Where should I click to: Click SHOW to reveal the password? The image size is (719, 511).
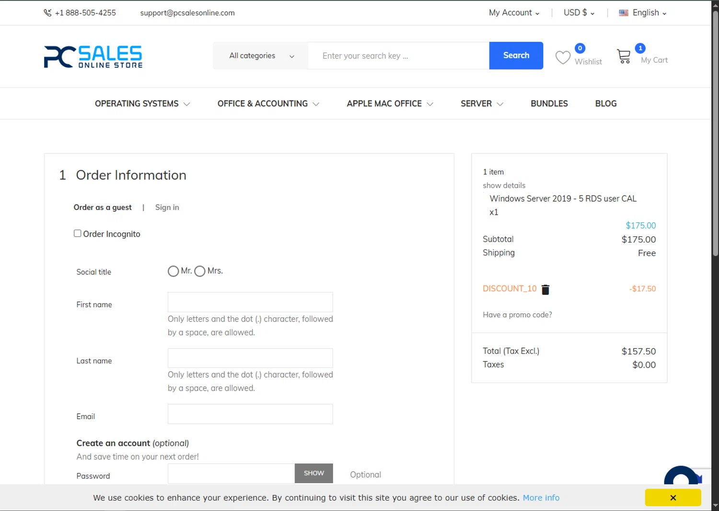314,473
